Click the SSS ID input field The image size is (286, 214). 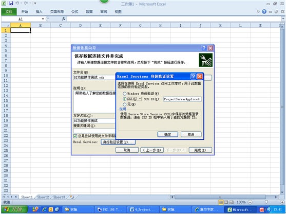[x=182, y=99]
